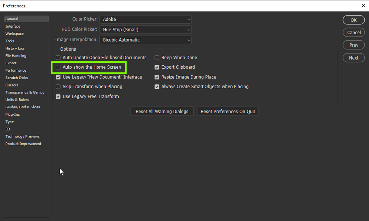Screen dimensions: 369x221
Task: Switch to the Performance preferences
Action: coord(16,70)
